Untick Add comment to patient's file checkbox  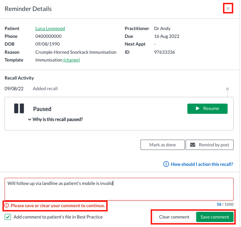coord(8,217)
